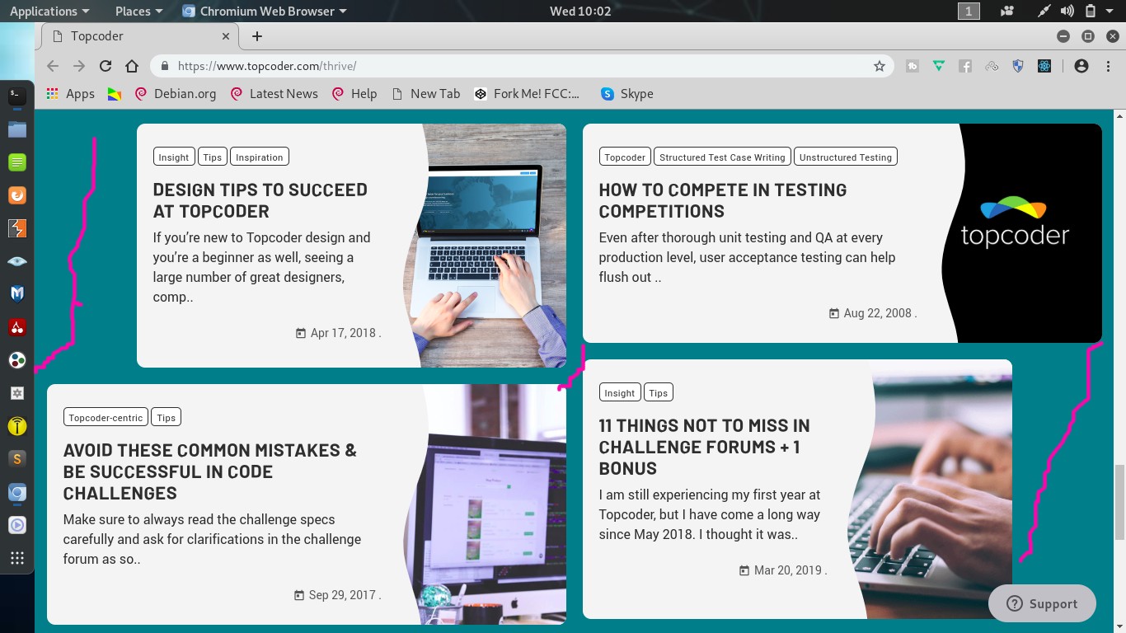Click the Facebook extension icon

point(965,66)
